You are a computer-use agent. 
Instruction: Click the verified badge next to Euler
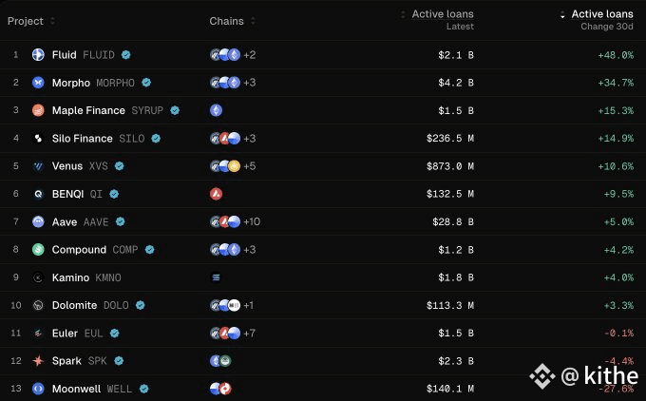[x=115, y=333]
